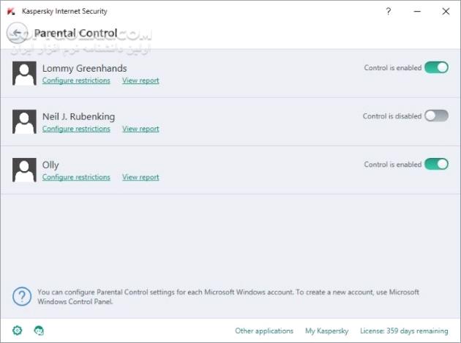
Task: Open Other applications link
Action: (264, 331)
